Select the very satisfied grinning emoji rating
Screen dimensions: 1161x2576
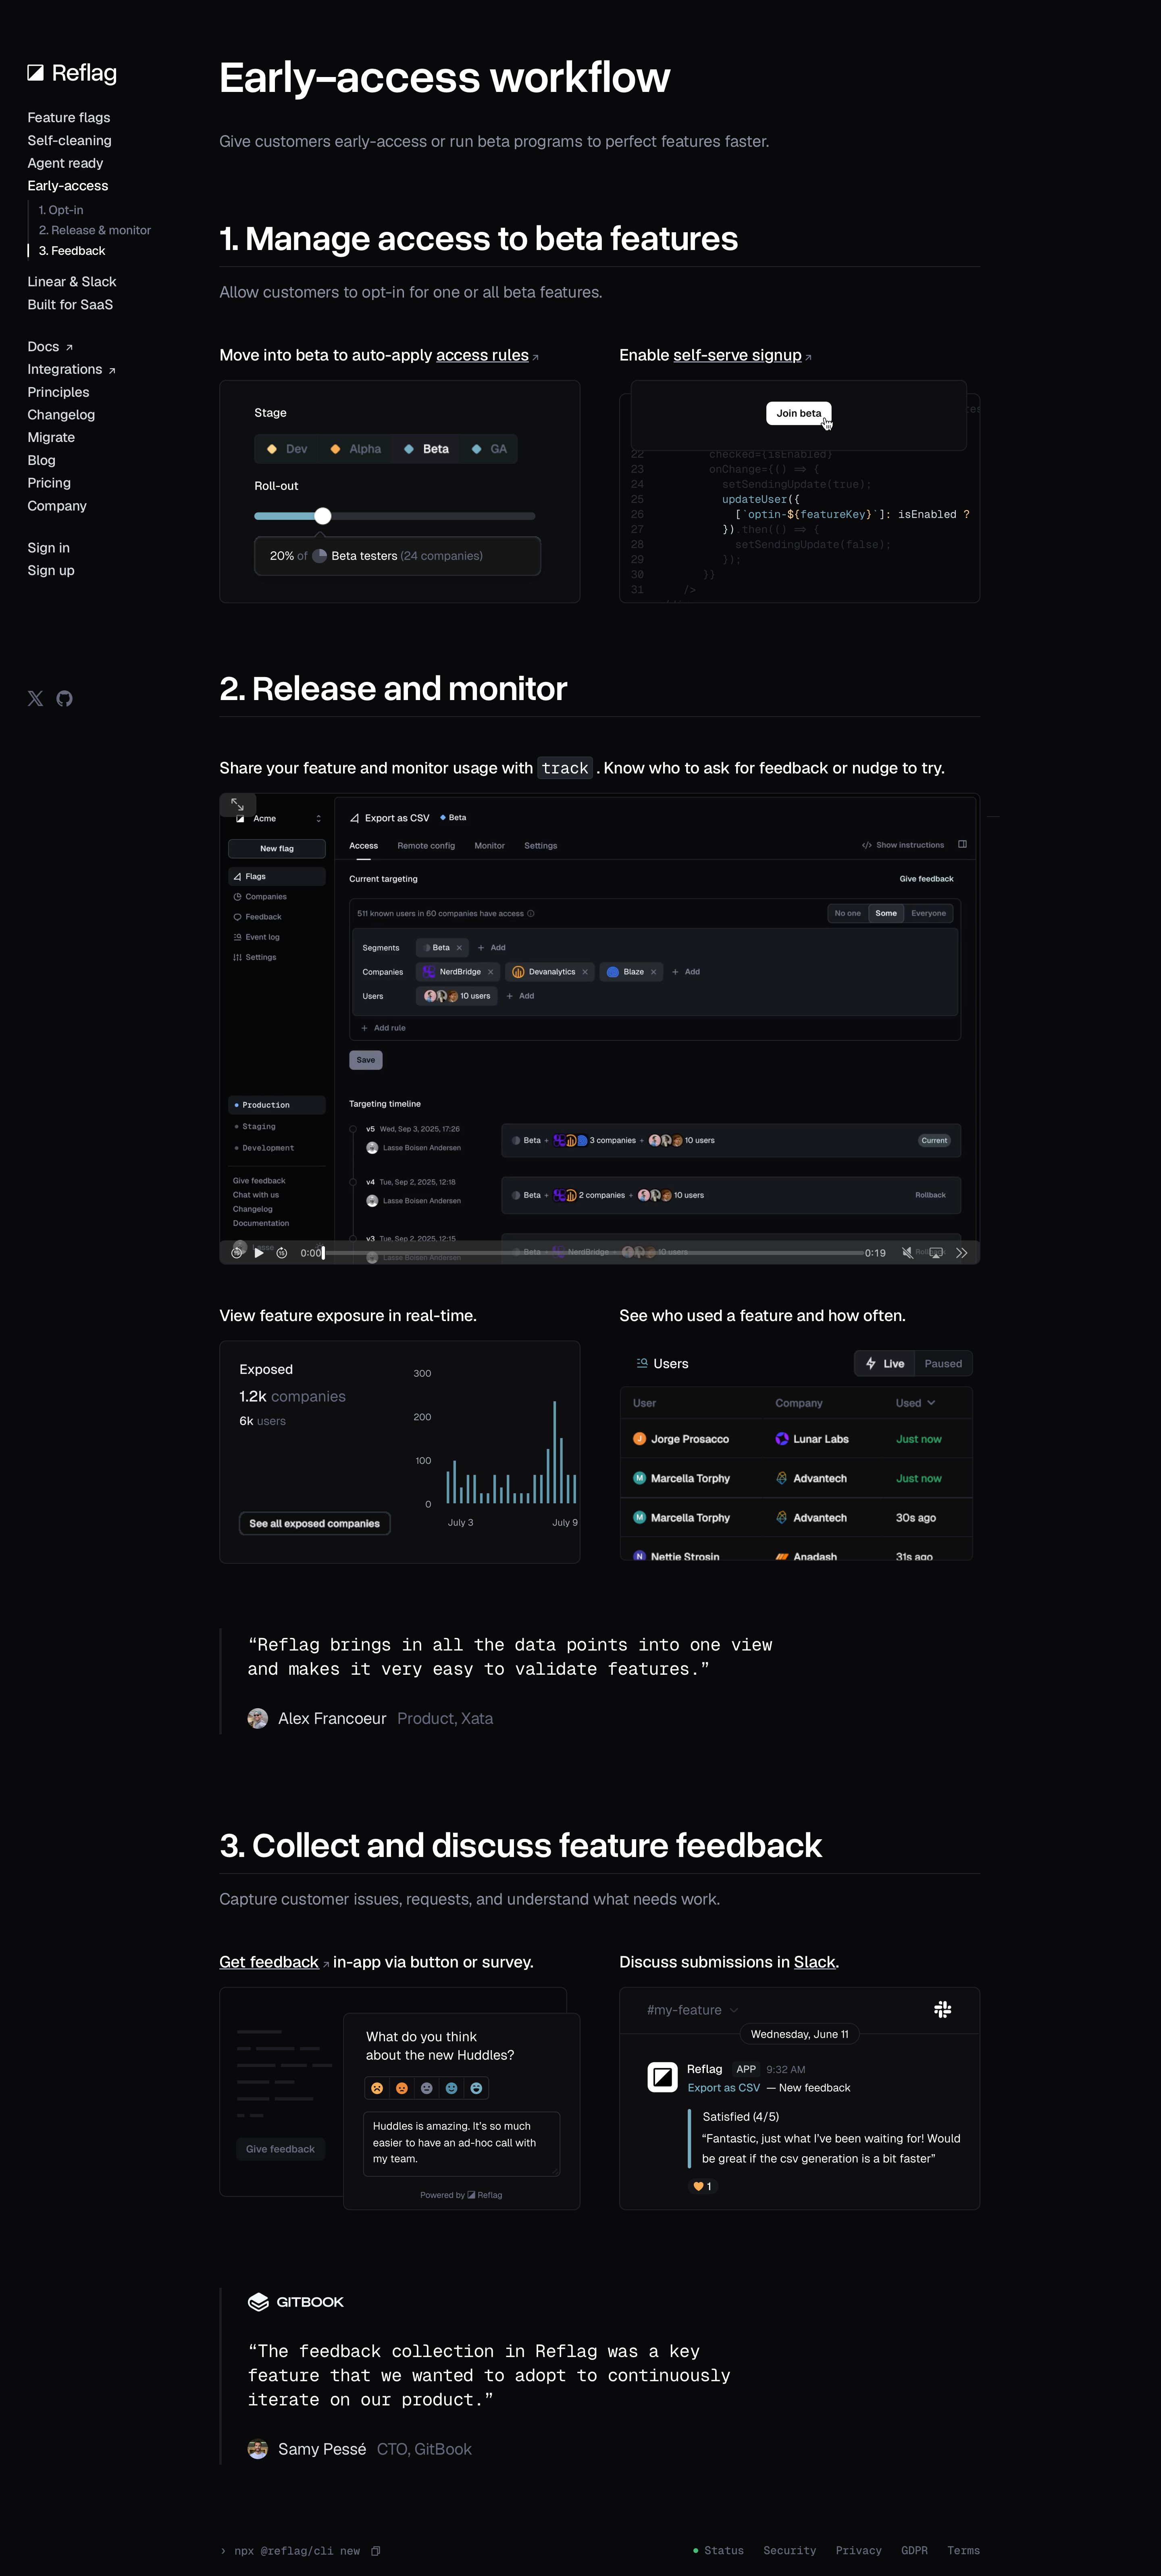click(x=476, y=2088)
